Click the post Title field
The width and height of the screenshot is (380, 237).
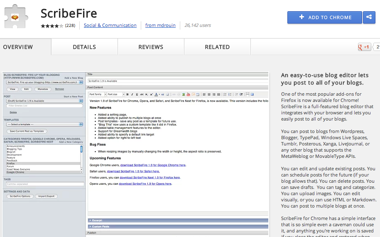click(x=178, y=81)
